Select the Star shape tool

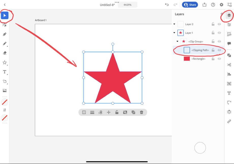[5, 62]
